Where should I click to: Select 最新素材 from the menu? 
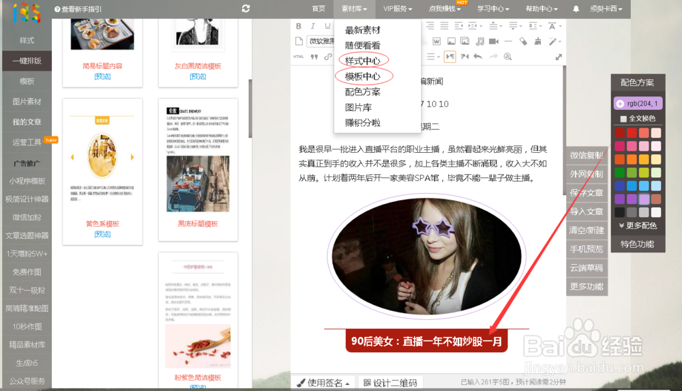362,30
